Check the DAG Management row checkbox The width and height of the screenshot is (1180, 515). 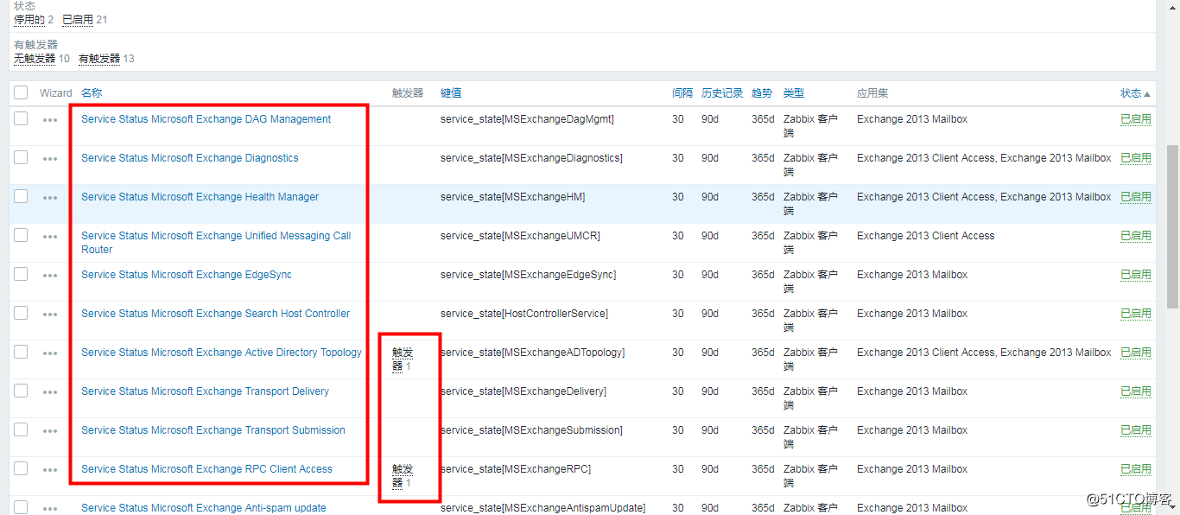21,118
